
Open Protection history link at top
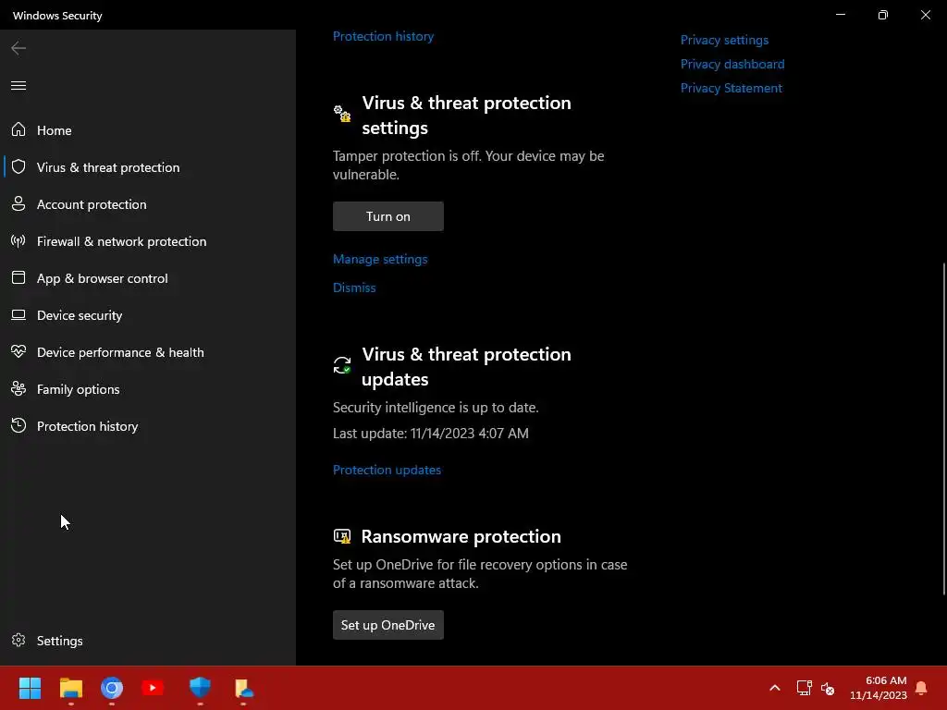[x=383, y=36]
